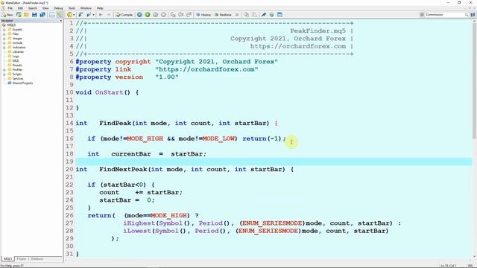Image resolution: width=477 pixels, height=268 pixels.
Task: Click the green globe MQL5 community icon
Action: click(x=271, y=15)
